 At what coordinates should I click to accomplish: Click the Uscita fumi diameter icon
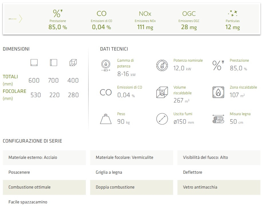pos(162,119)
